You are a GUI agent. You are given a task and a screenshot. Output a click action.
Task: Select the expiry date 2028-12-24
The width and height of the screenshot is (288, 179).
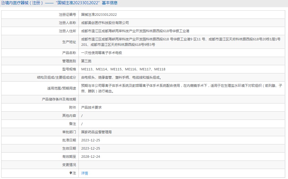[91, 157]
